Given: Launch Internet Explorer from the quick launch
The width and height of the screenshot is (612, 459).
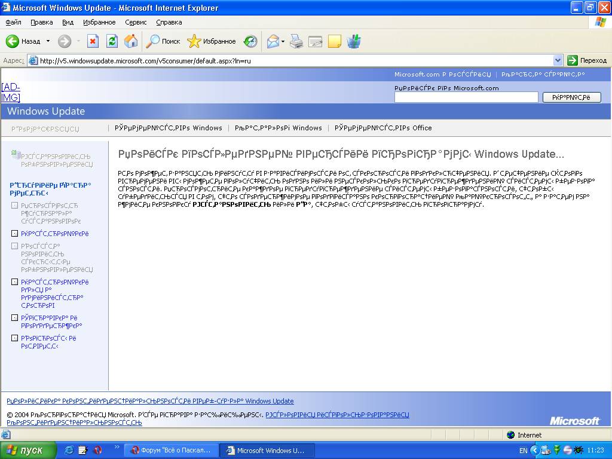Looking at the screenshot, I should [x=69, y=450].
